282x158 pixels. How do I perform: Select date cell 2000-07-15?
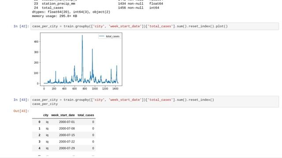click(67, 135)
